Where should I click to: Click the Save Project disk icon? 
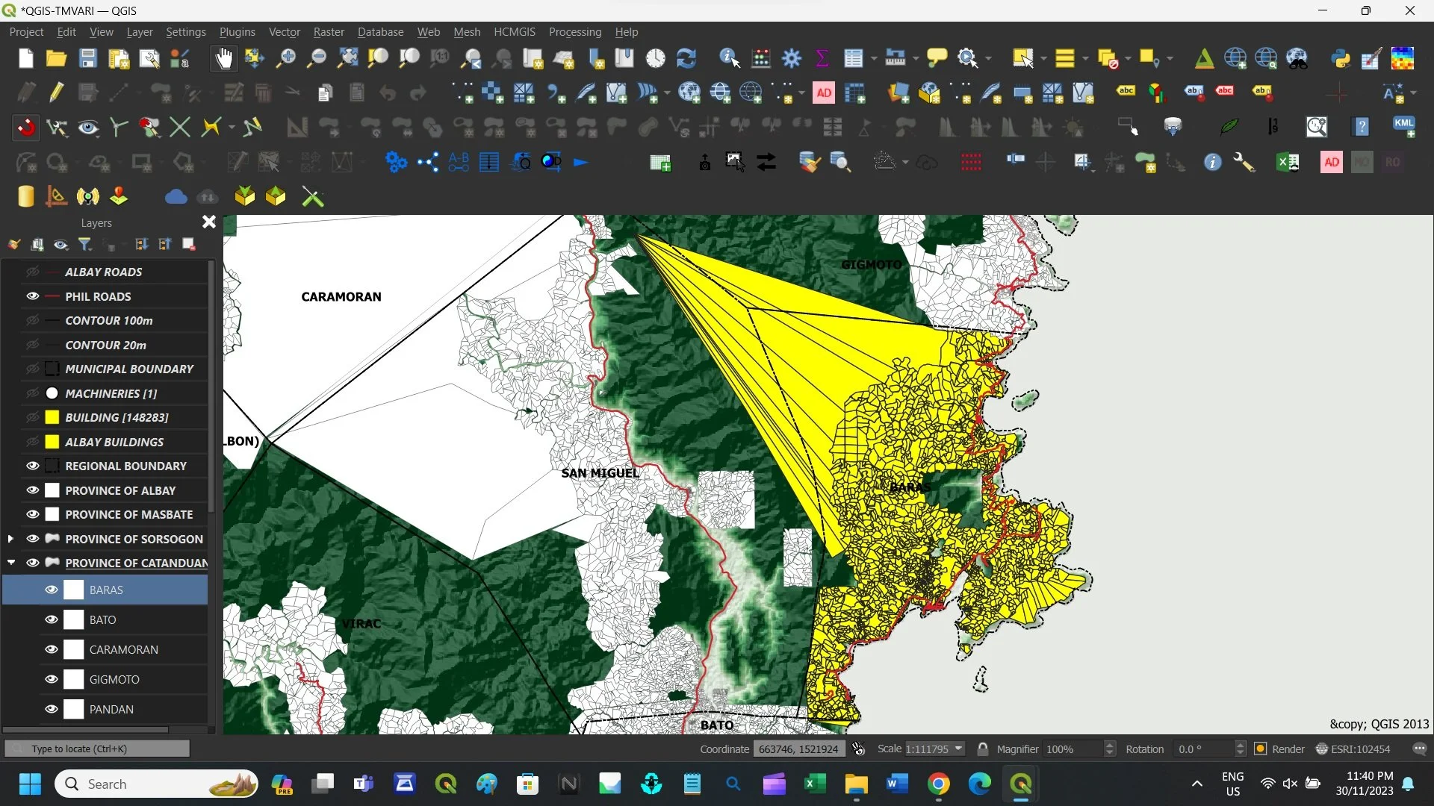click(x=87, y=58)
